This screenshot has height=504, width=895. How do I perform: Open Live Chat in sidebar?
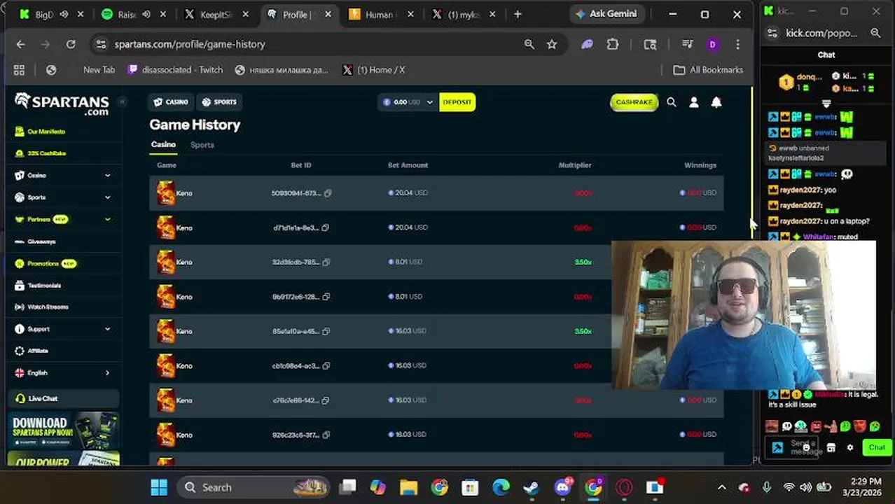63,398
